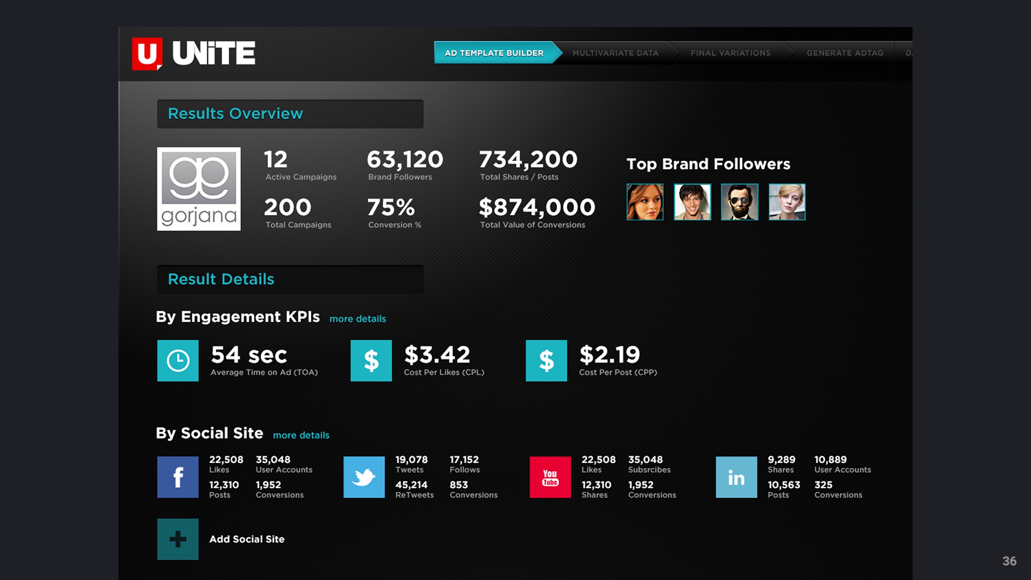This screenshot has width=1031, height=580.
Task: Click the Facebook social site icon
Action: (x=178, y=477)
